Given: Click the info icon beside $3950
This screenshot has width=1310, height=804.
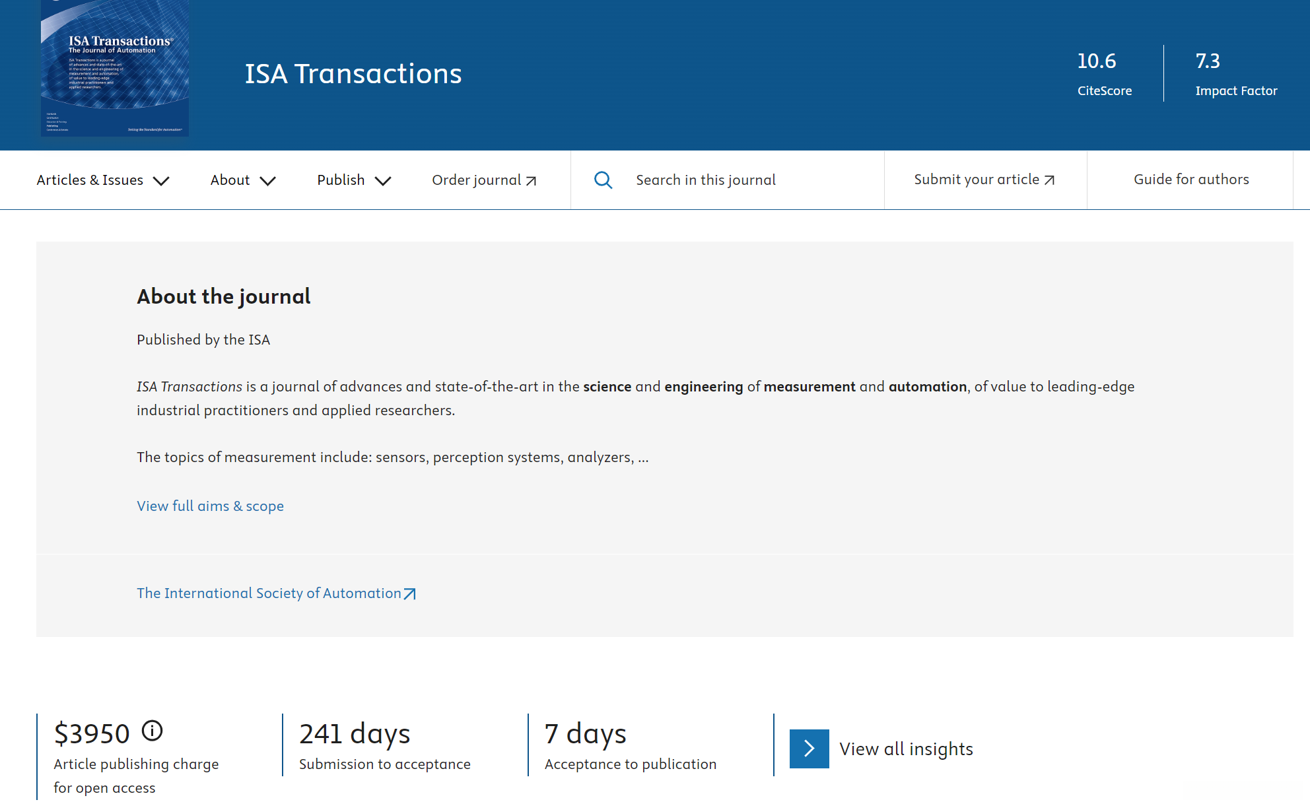Looking at the screenshot, I should click(153, 730).
